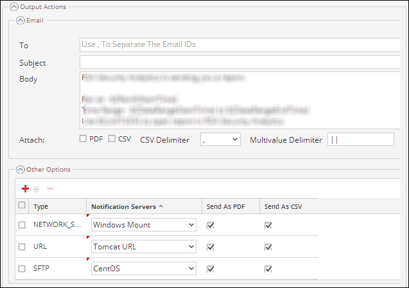The image size is (409, 288).
Task: Click inside the Body text area
Action: (239, 100)
